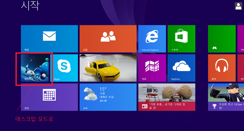Click the news headline text on red bar
This screenshot has width=244, height=131.
click(x=167, y=106)
